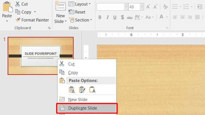Expand the font name dropdown arrow
The width and height of the screenshot is (205, 115).
(x=126, y=7)
